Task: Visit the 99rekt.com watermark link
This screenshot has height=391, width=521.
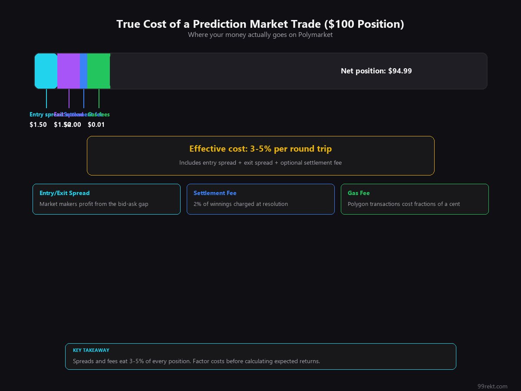Action: tap(492, 386)
